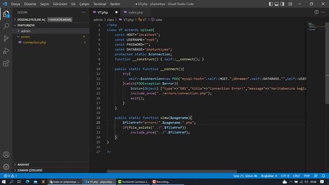Image resolution: width=329 pixels, height=185 pixels.
Task: Click view method in breadcrumb
Action: pyautogui.click(x=159, y=20)
